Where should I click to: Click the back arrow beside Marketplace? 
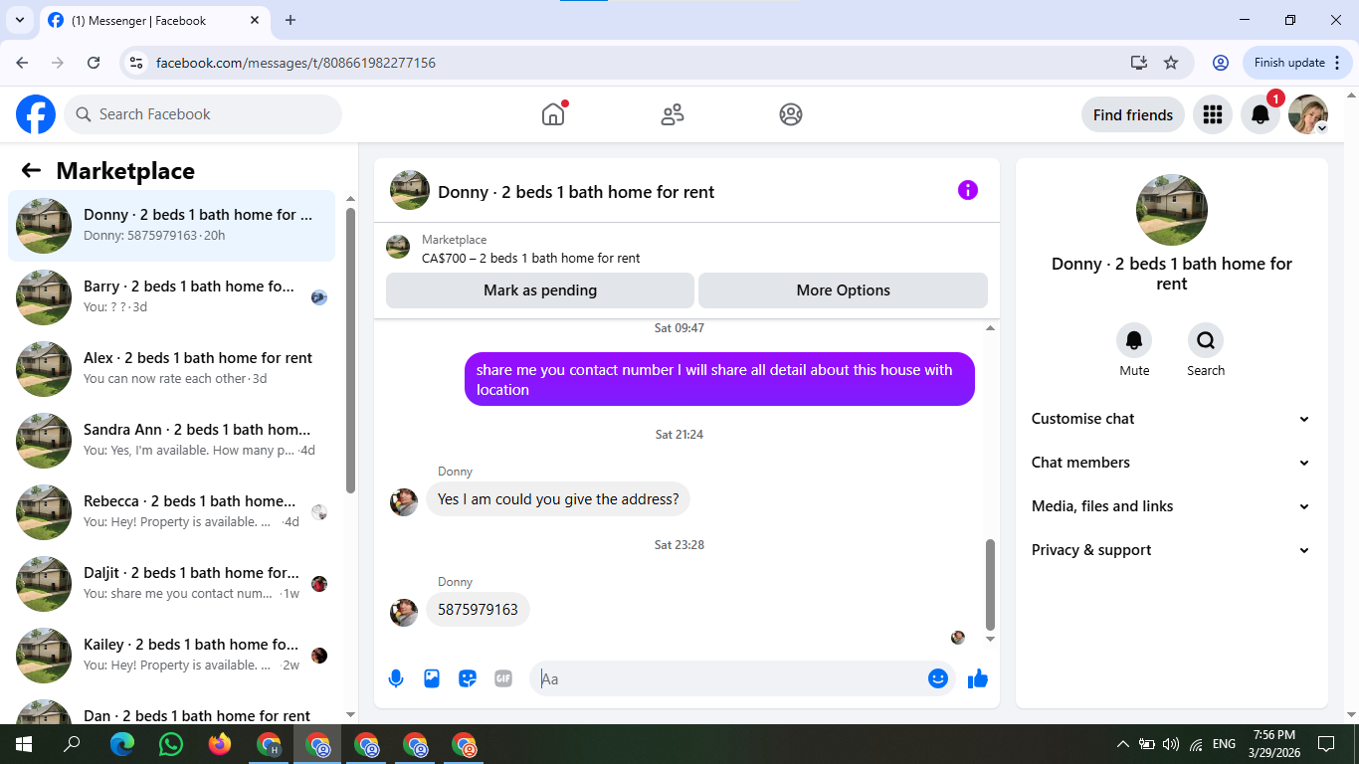(31, 170)
